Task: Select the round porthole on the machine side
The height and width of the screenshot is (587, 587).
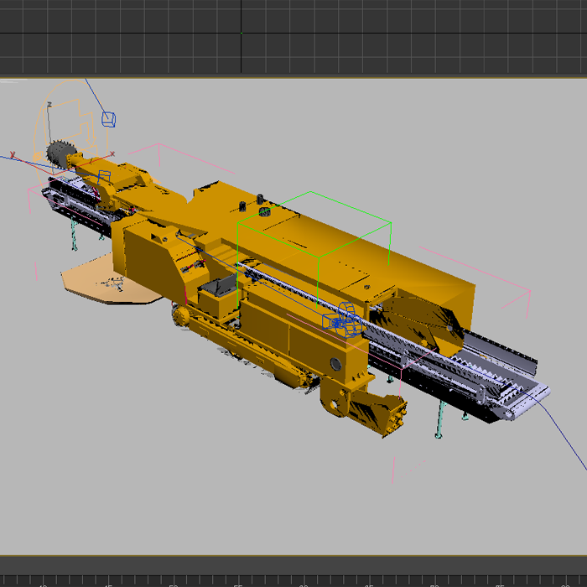Action: coord(335,364)
